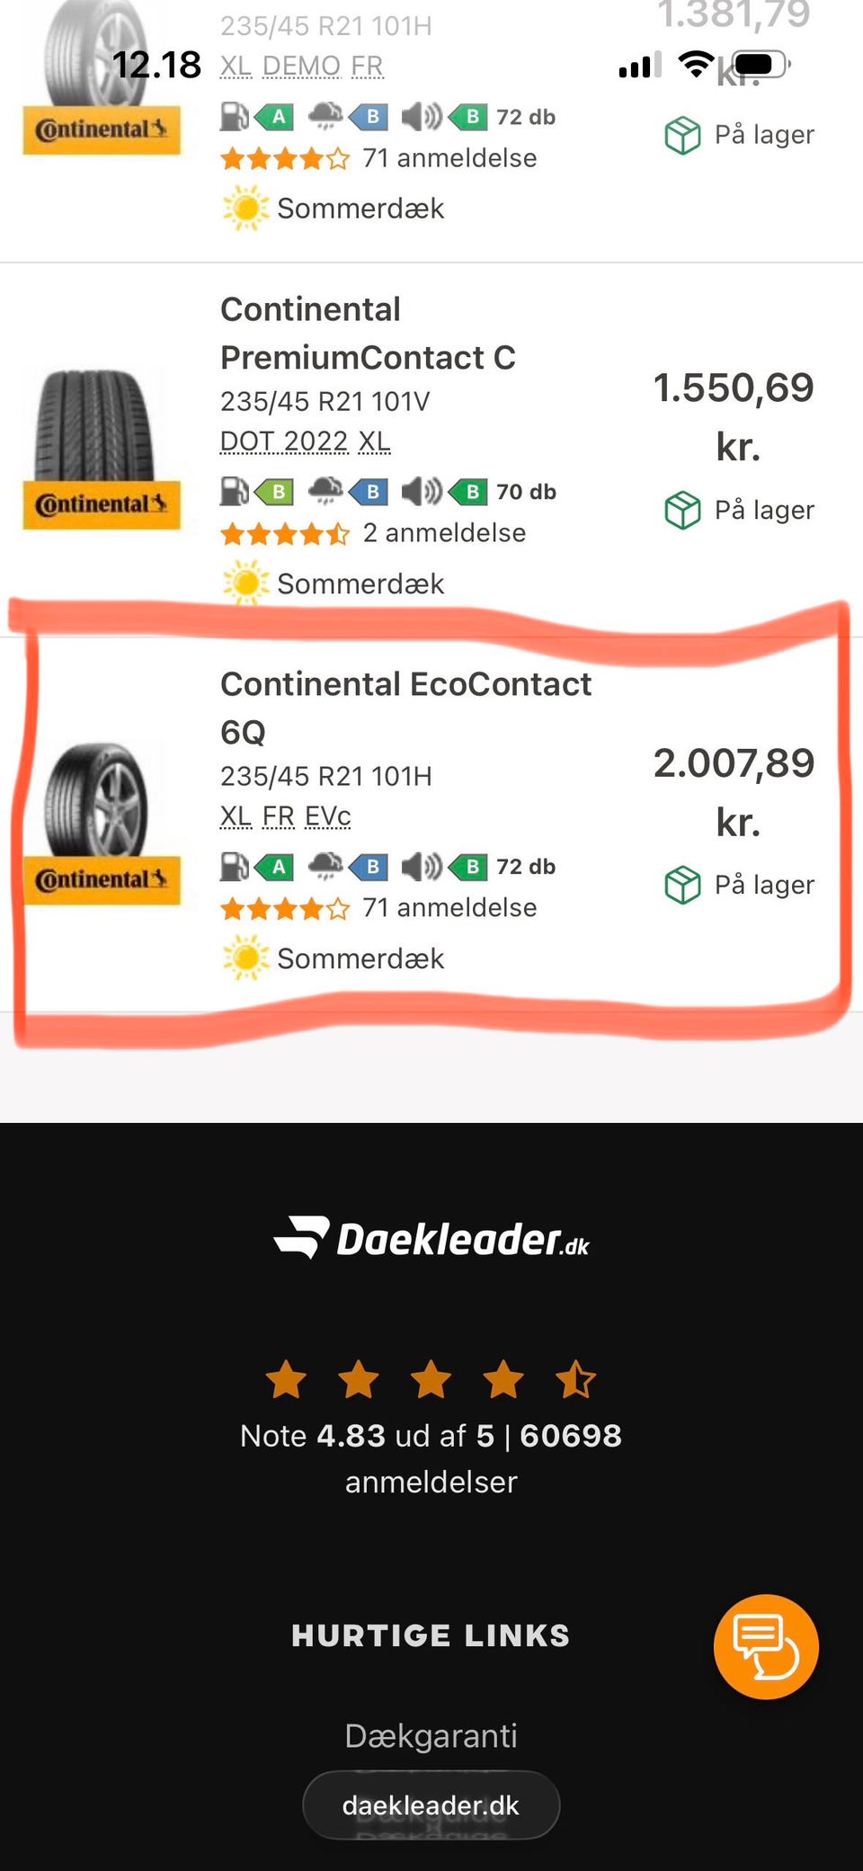Click stock box icon for PremiumContact C
The width and height of the screenshot is (863, 1871).
[682, 510]
